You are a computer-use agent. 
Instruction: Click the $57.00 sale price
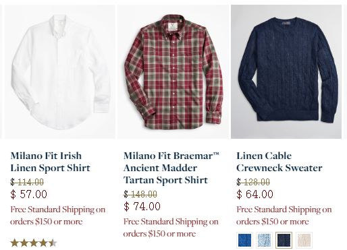29,194
